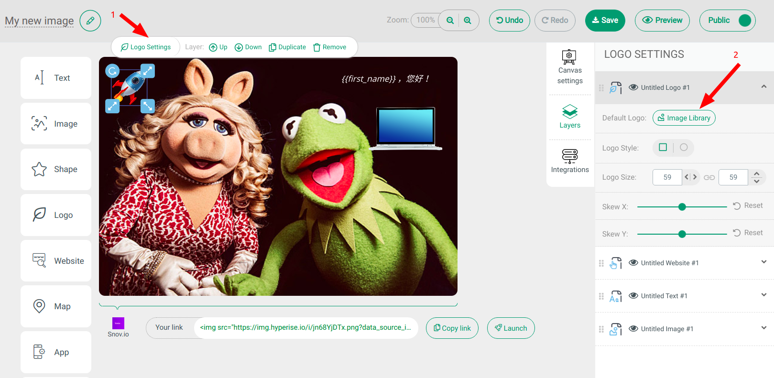Screen dimensions: 774x378
Task: Add a Logo element
Action: [56, 215]
